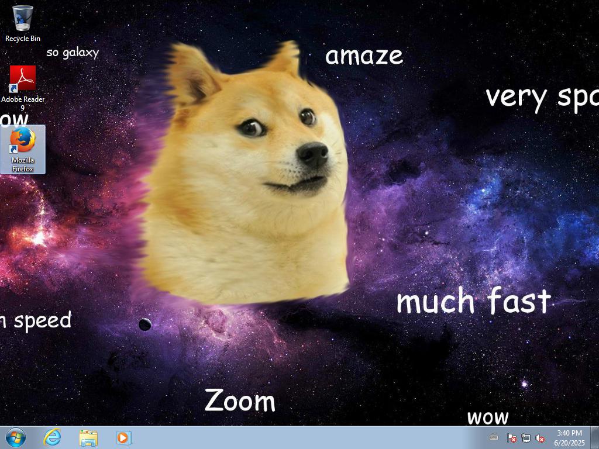Click the 6/20/2025 date in the tray
599x449 pixels.
coord(569,443)
